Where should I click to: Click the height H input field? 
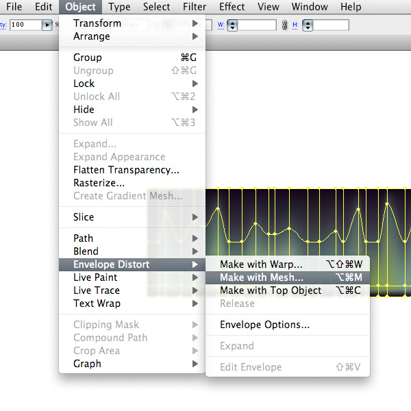(331, 25)
